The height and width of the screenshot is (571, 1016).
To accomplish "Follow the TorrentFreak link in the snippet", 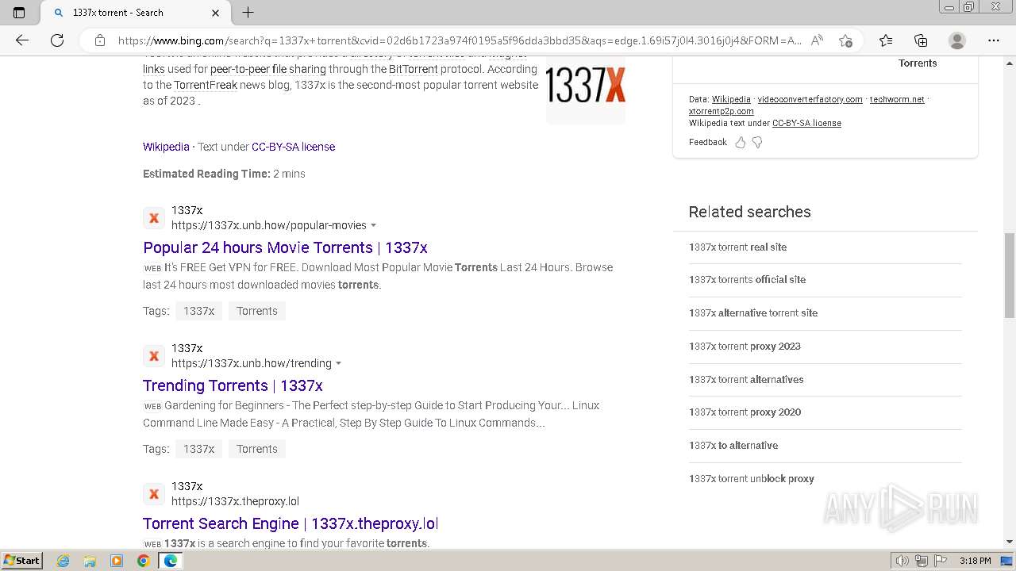I will click(x=206, y=85).
